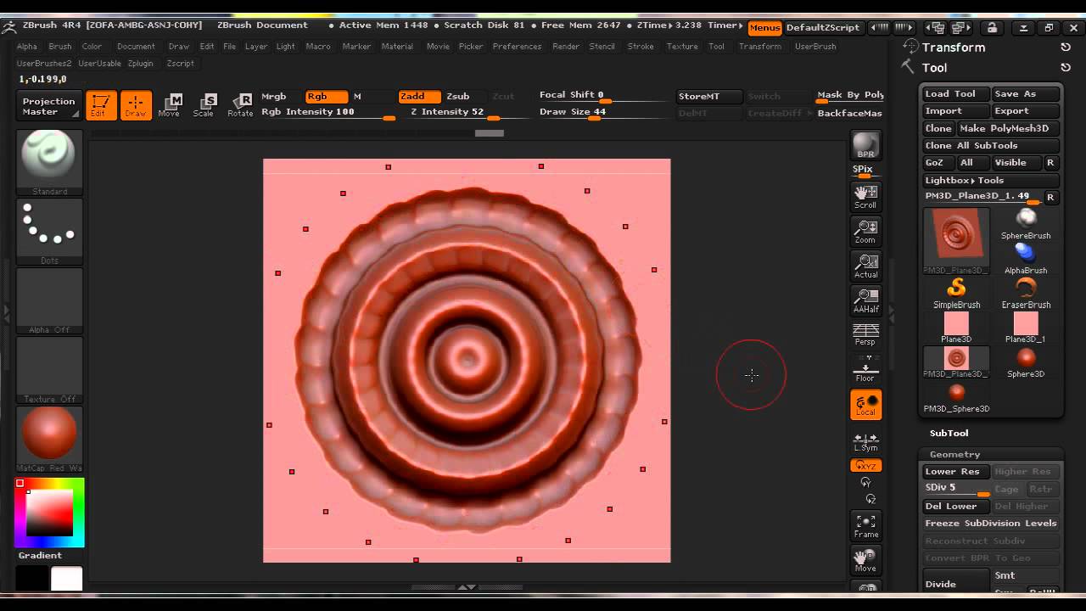Select the Scroll canvas tool
This screenshot has width=1086, height=611.
[865, 196]
